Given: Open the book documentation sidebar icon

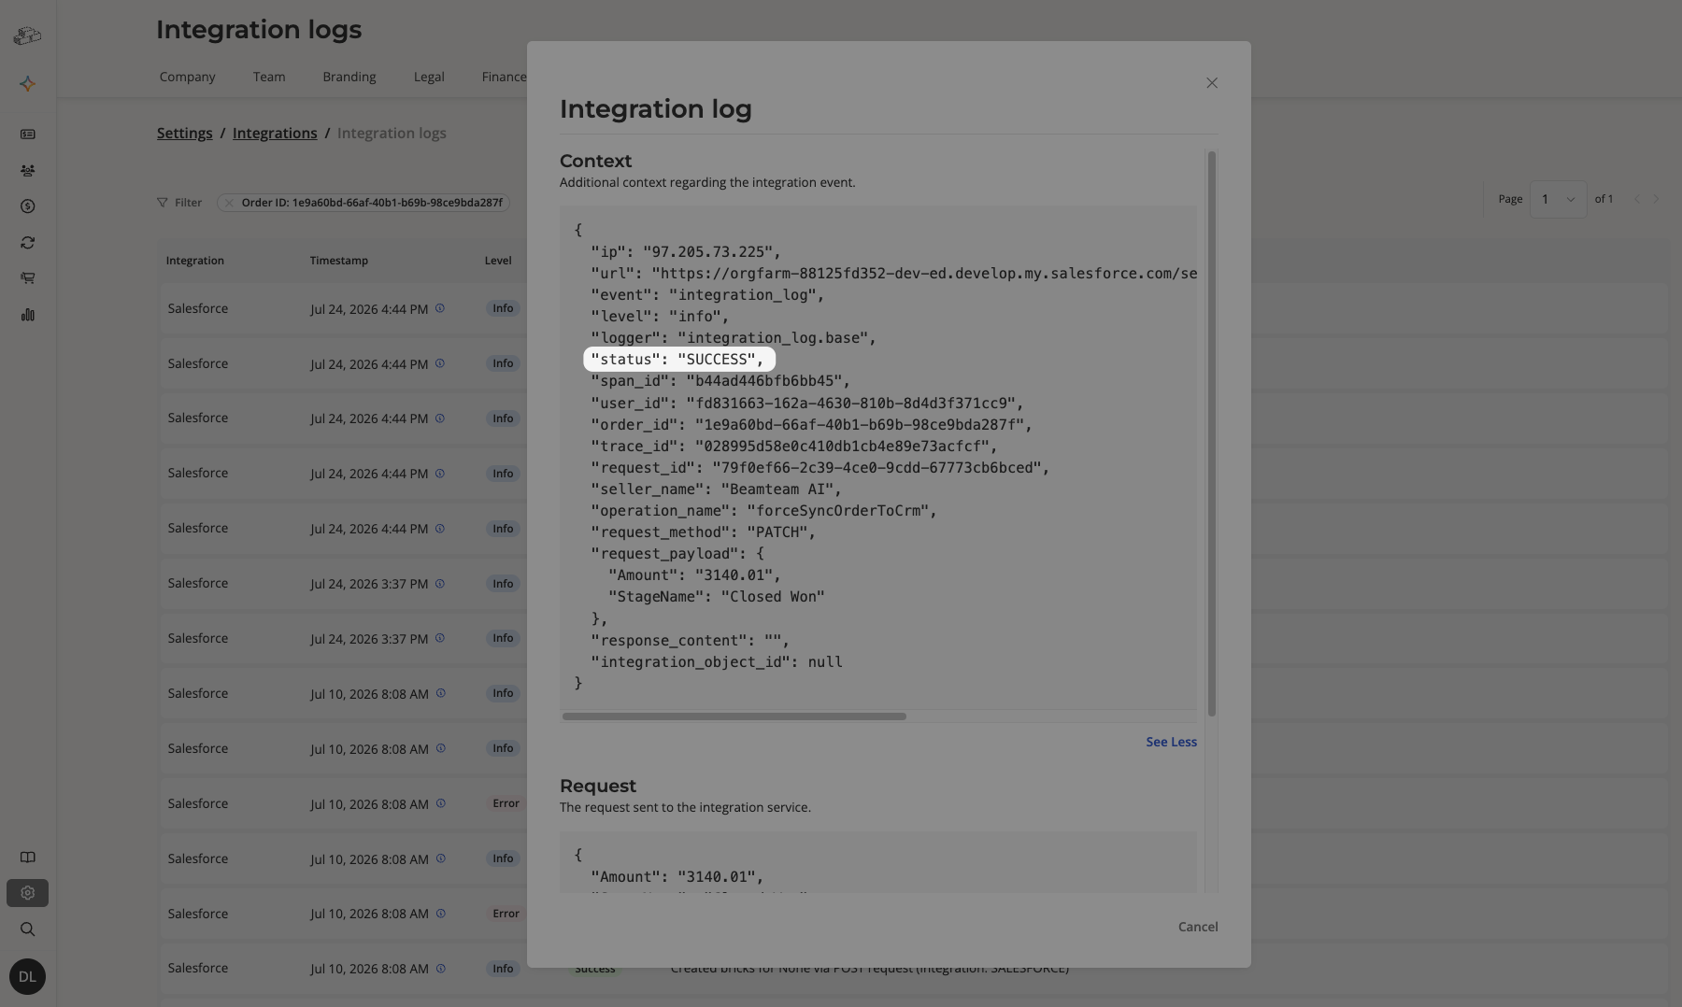Looking at the screenshot, I should (27, 858).
